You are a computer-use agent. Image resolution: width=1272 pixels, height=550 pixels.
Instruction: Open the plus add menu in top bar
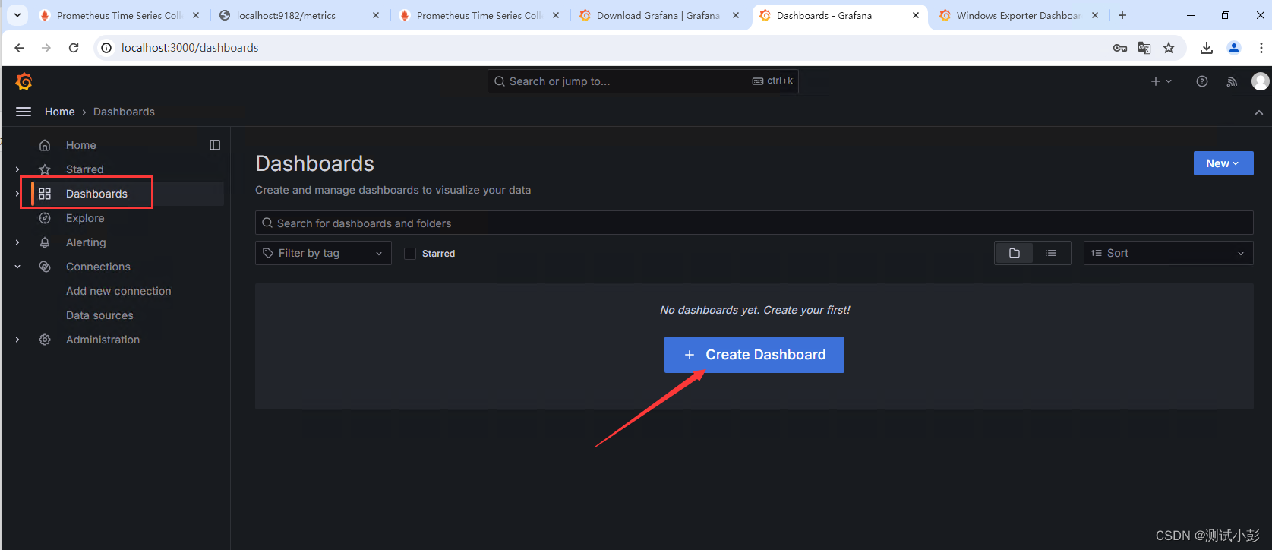point(1161,81)
